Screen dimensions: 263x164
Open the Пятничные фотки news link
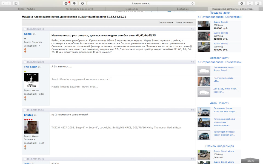pyautogui.click(x=225, y=110)
